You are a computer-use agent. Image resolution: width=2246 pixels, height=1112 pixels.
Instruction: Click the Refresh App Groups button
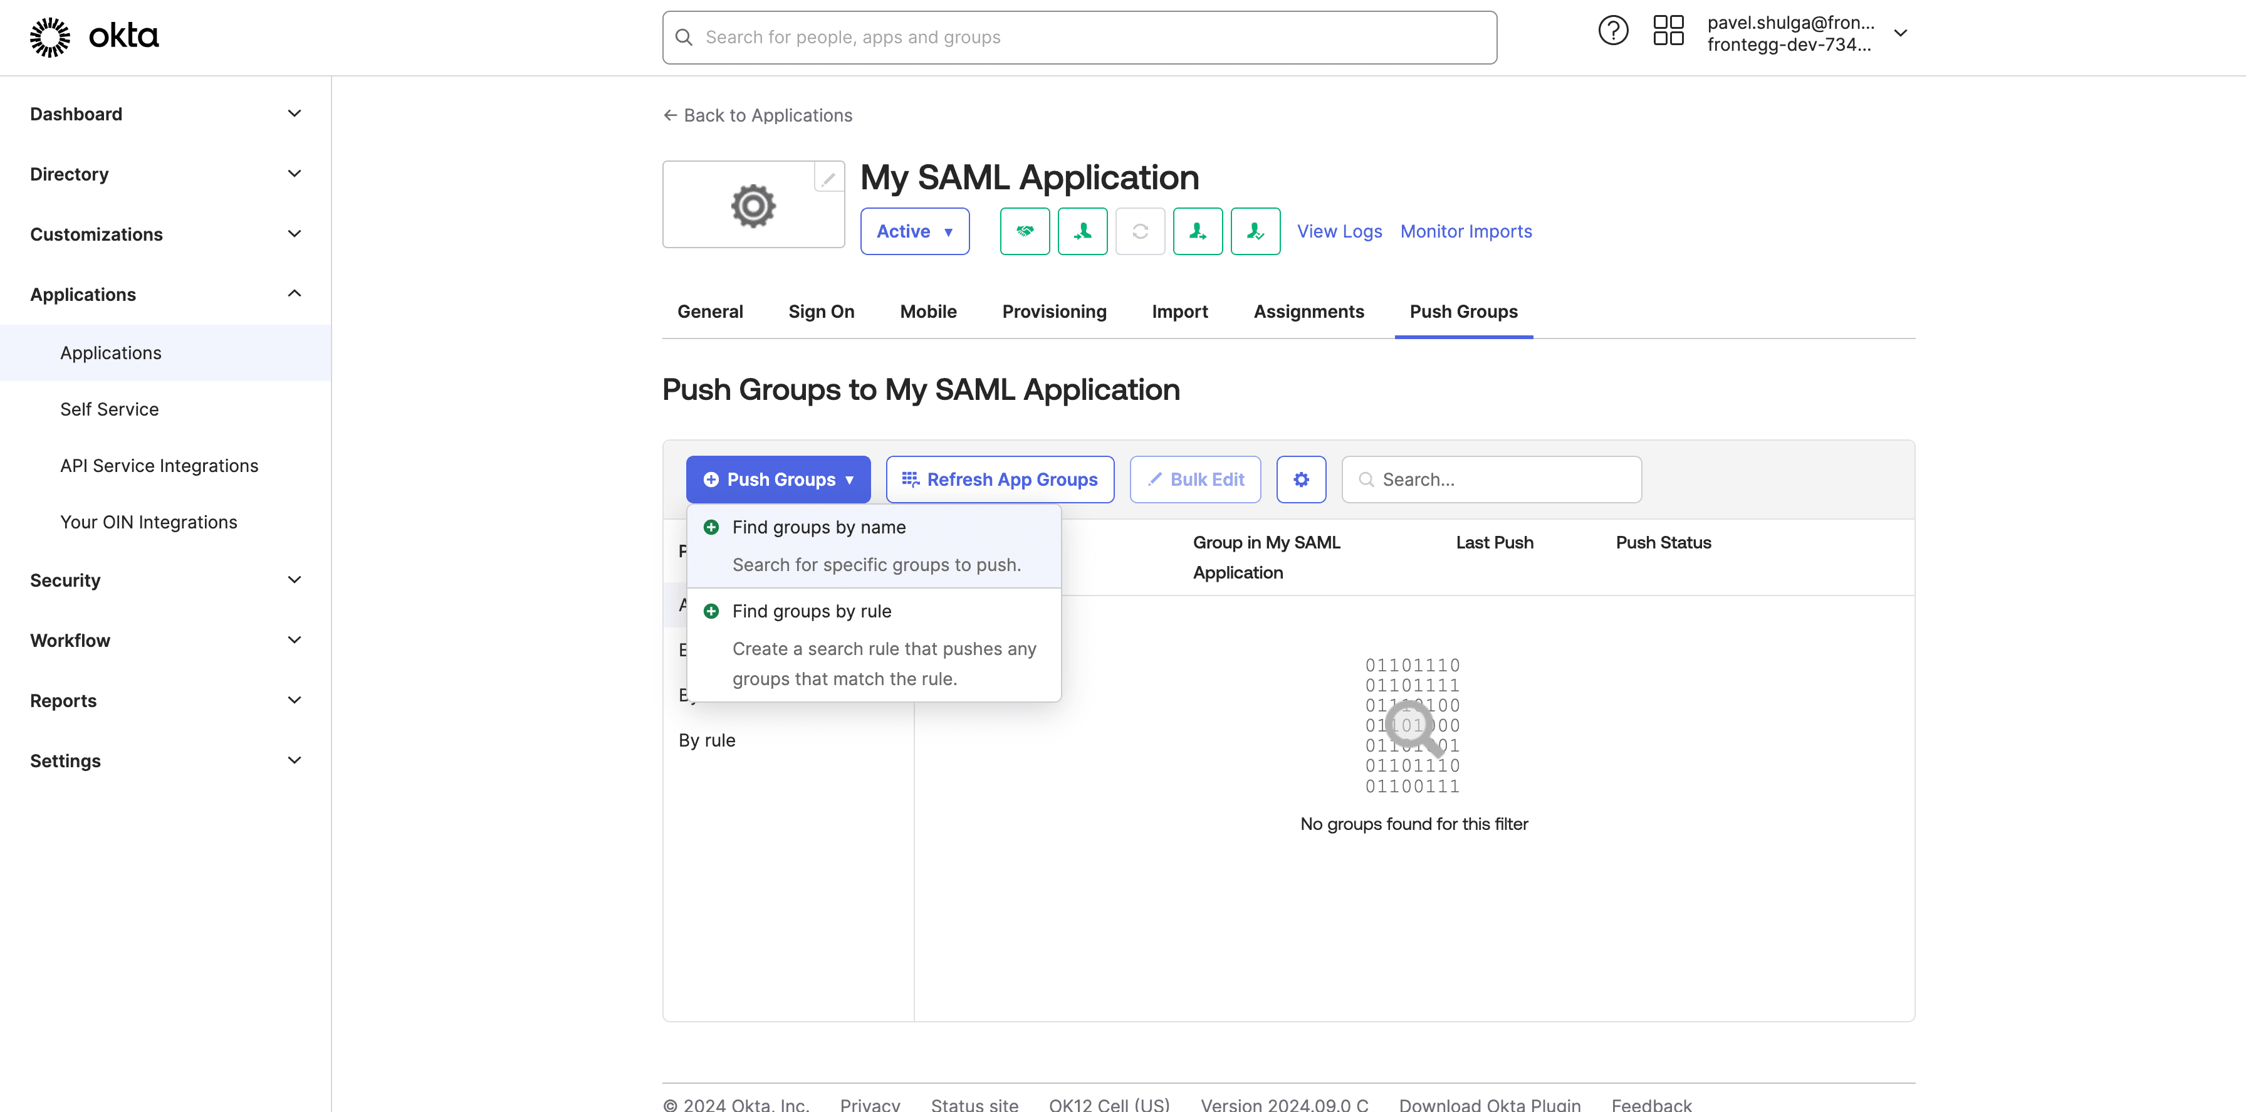coord(1000,480)
